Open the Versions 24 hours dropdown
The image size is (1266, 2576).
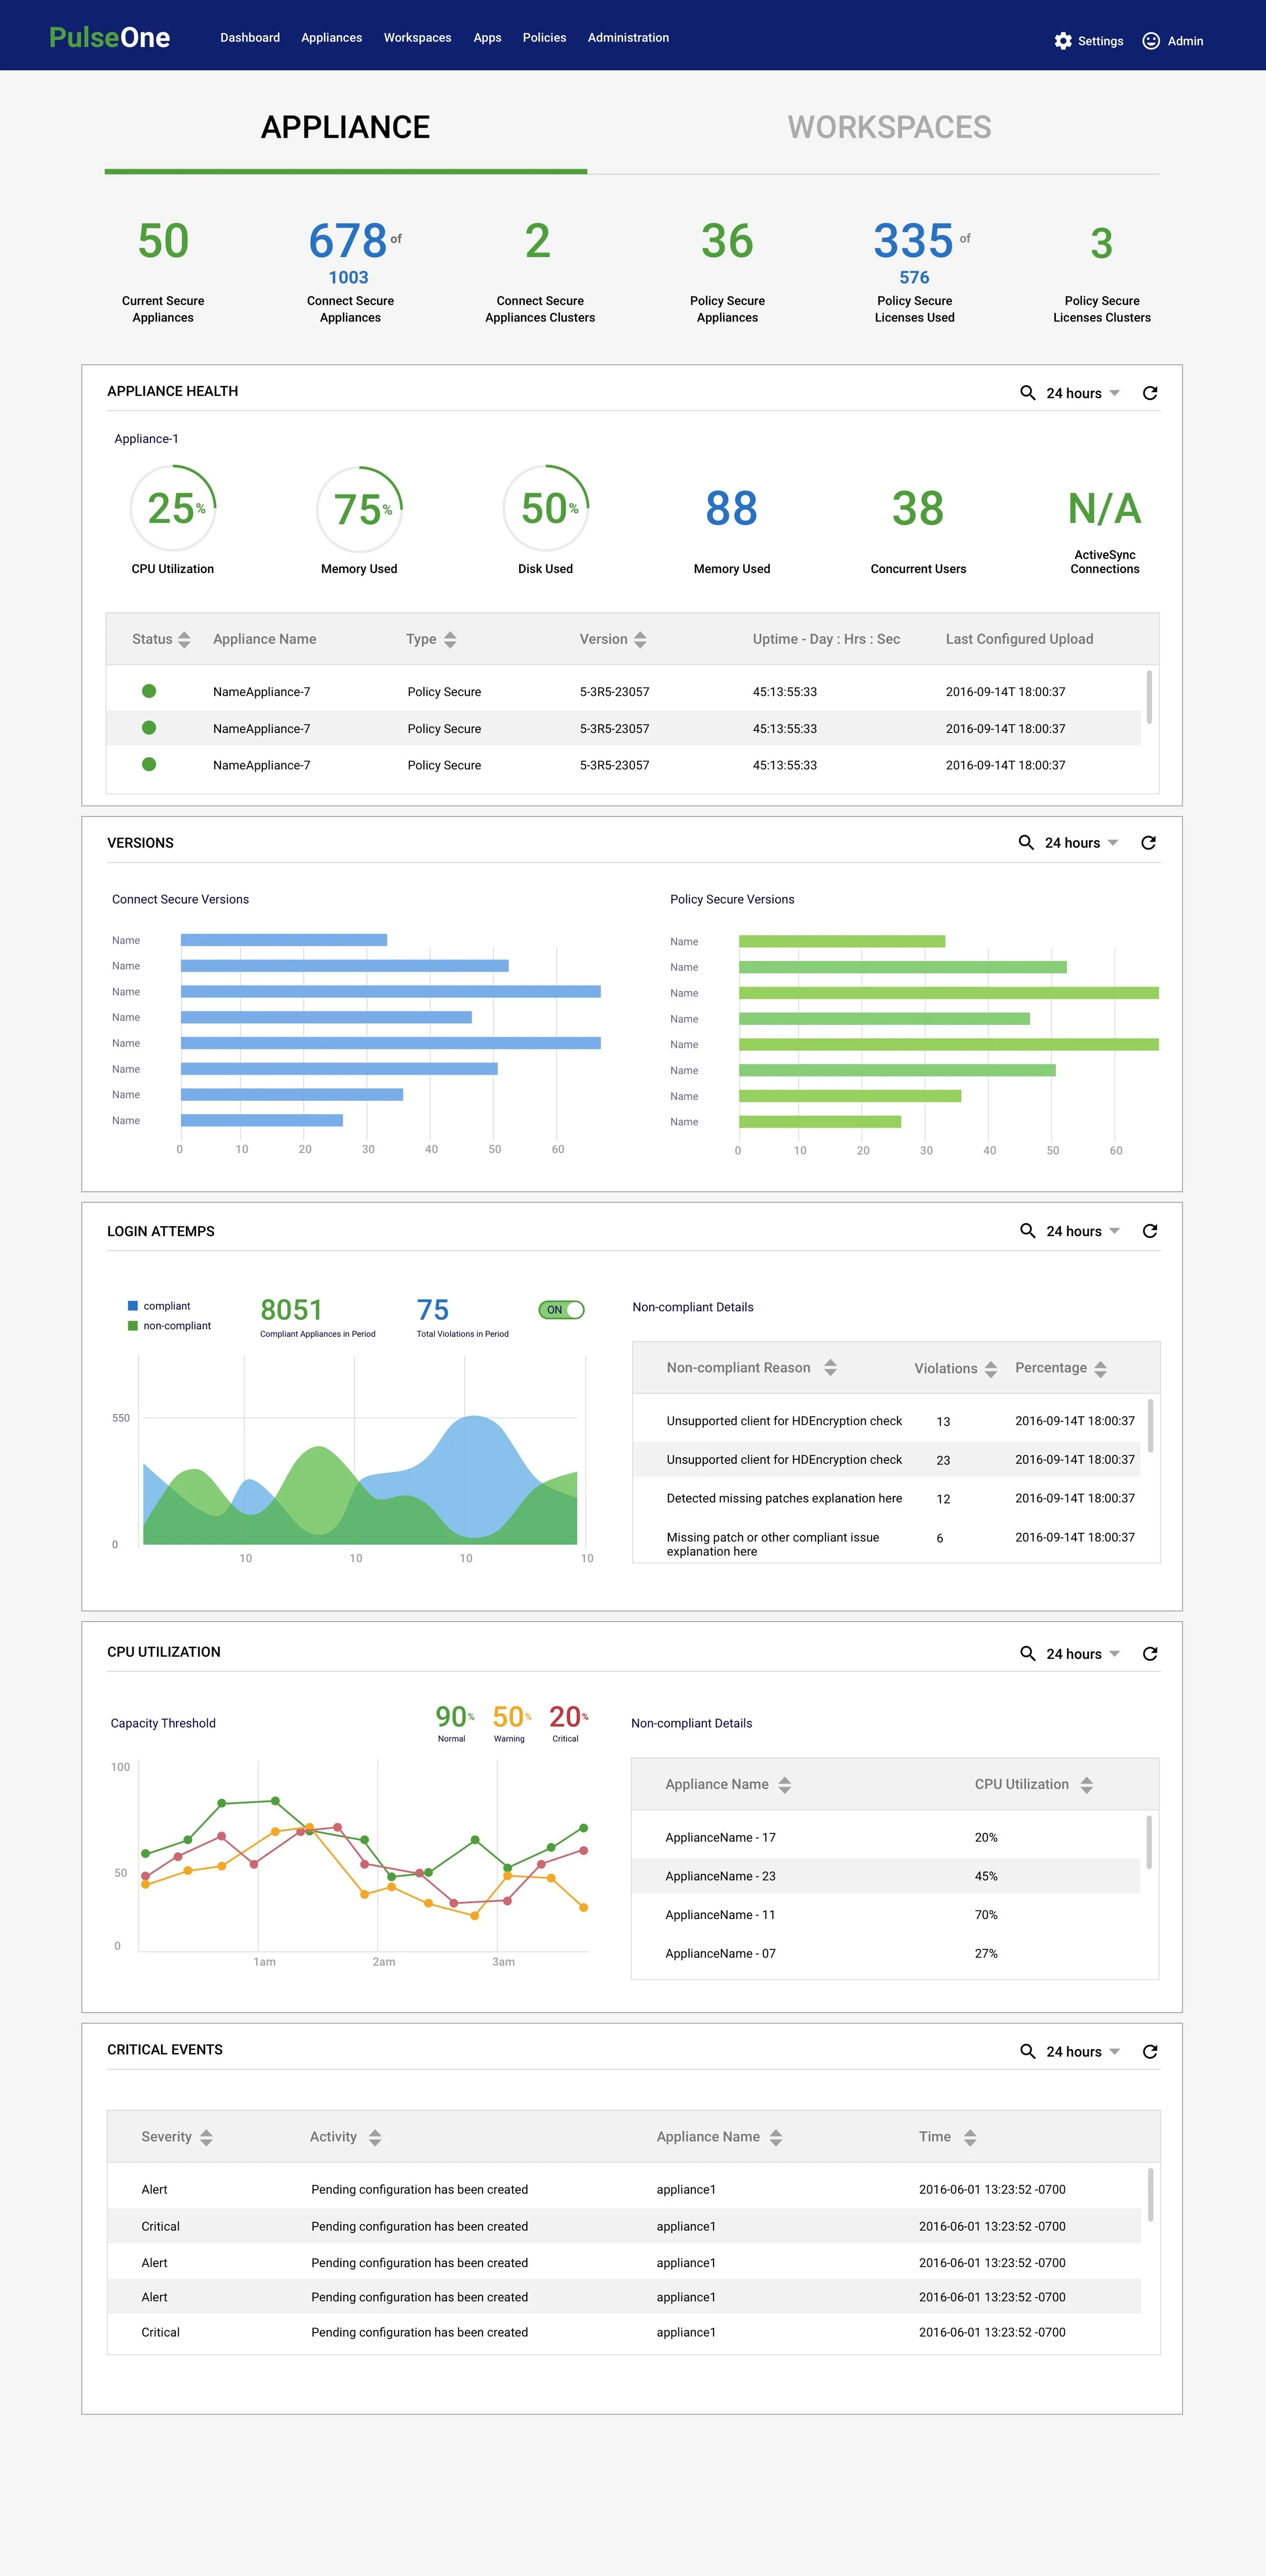tap(1082, 843)
